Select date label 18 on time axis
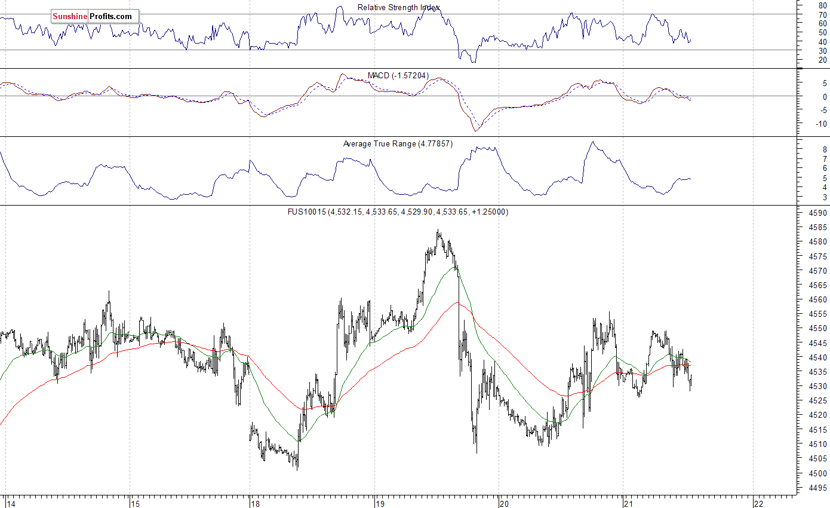This screenshot has width=830, height=508. click(x=256, y=503)
